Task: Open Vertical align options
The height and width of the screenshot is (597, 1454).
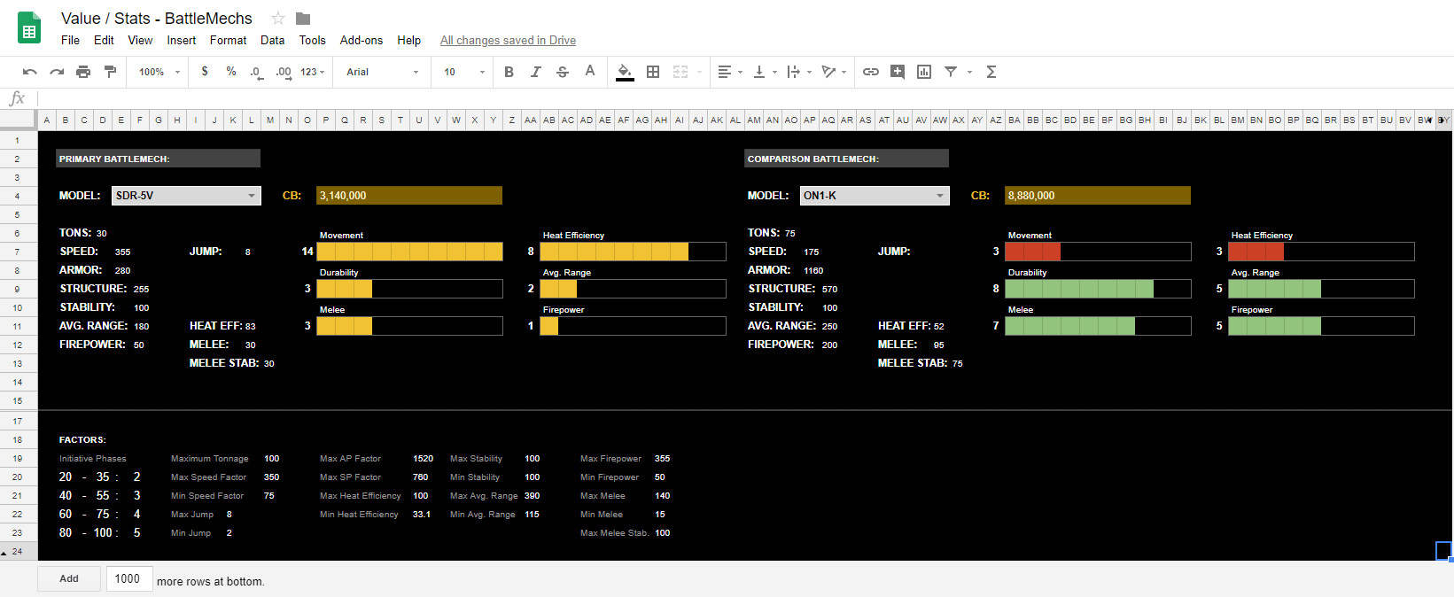Action: pyautogui.click(x=765, y=72)
